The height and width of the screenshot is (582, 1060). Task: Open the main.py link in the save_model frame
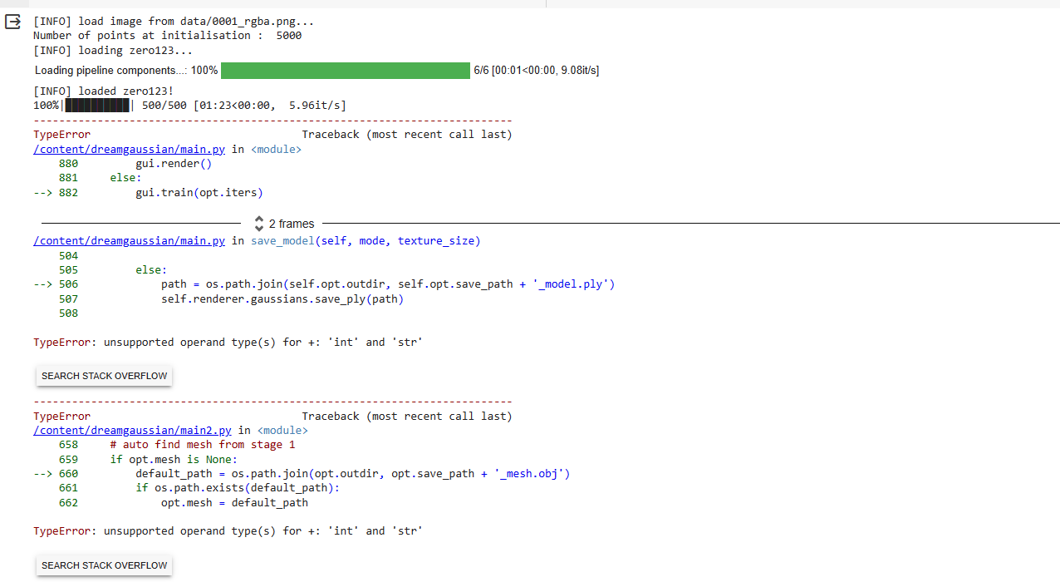tap(129, 240)
